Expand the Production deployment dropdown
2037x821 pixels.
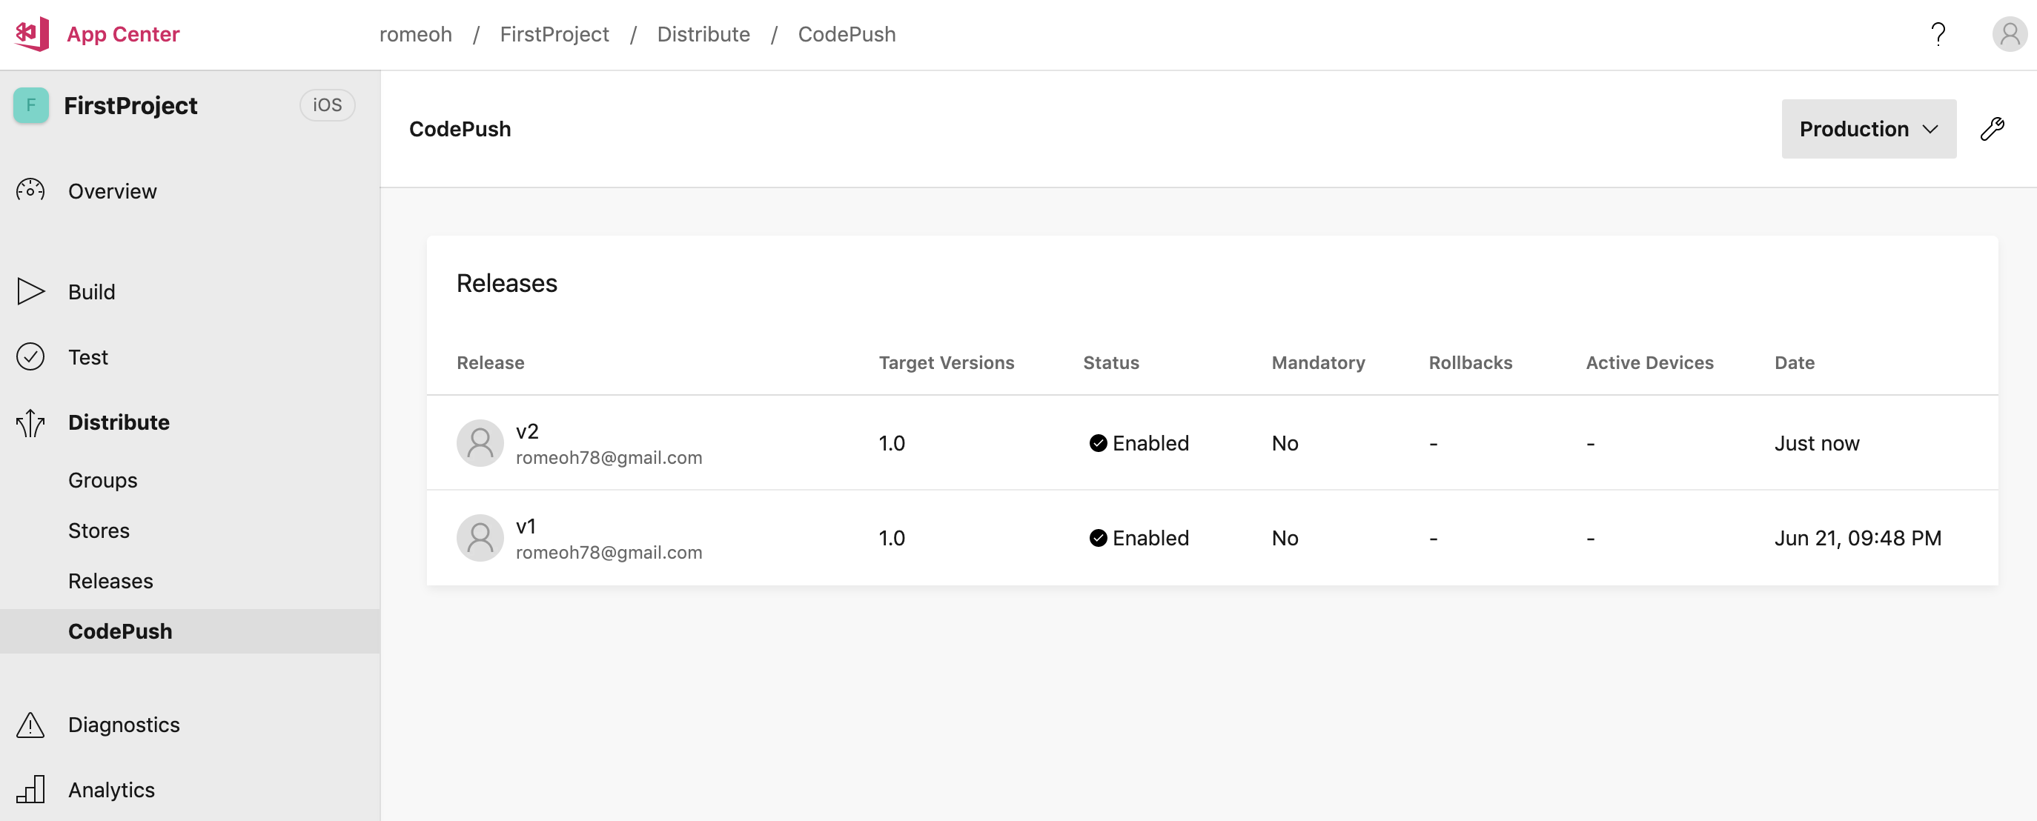pyautogui.click(x=1868, y=129)
